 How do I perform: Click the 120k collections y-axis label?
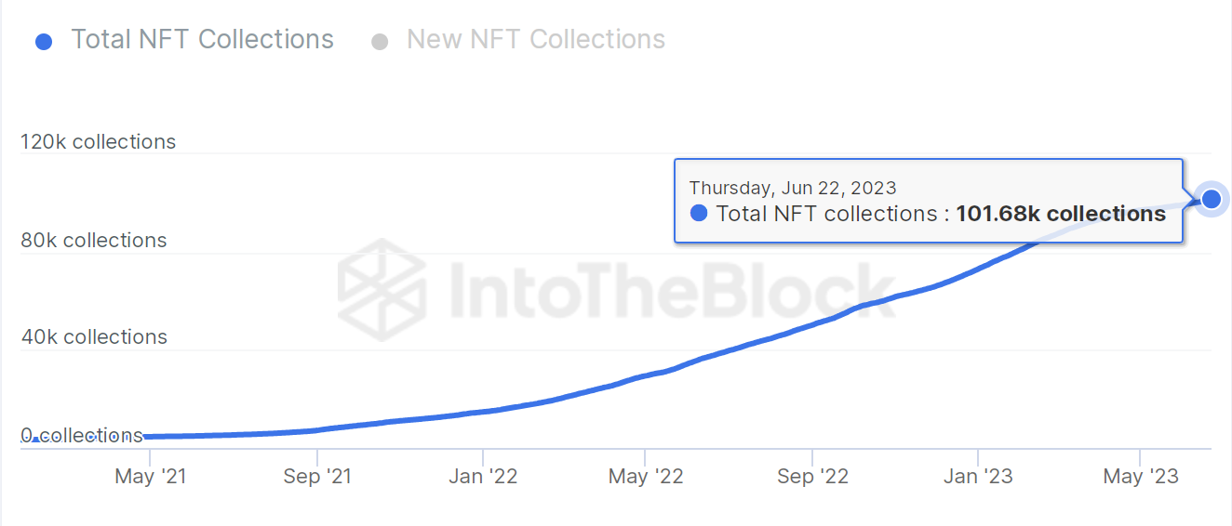pos(99,142)
